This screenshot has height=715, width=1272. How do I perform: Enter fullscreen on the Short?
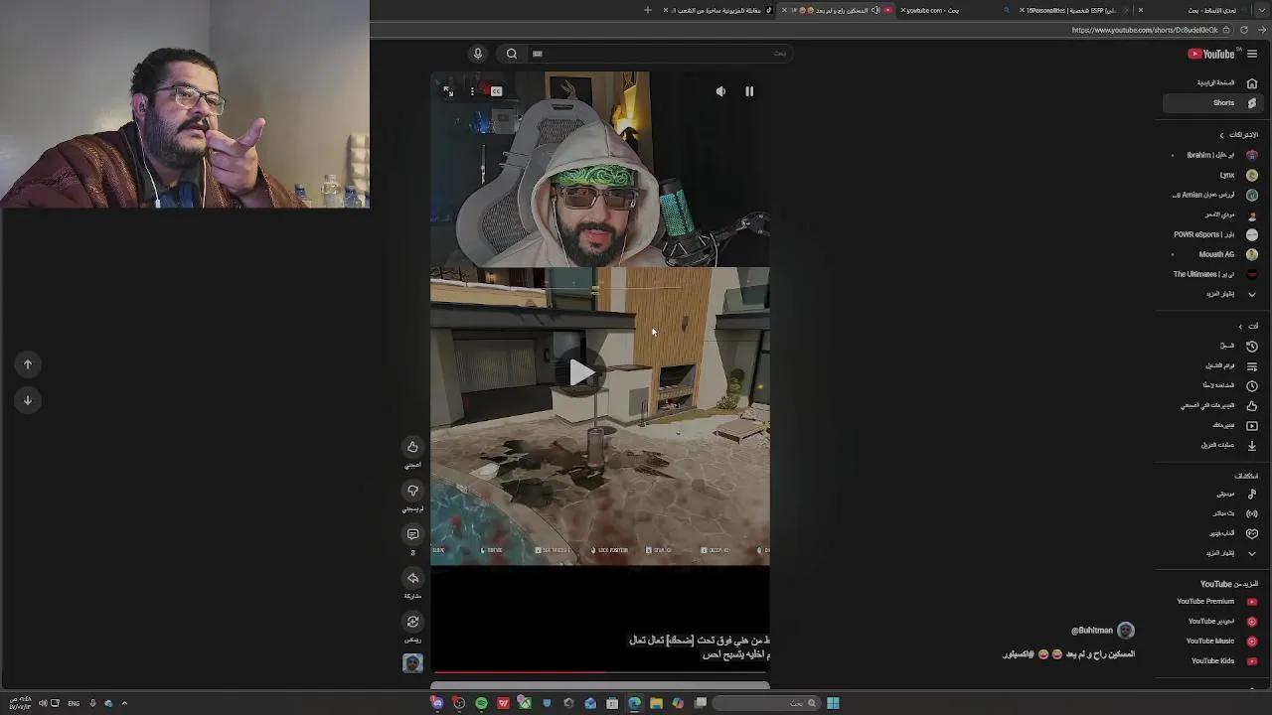pyautogui.click(x=448, y=91)
